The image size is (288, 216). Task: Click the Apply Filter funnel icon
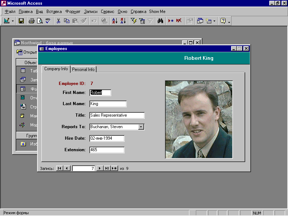150,21
